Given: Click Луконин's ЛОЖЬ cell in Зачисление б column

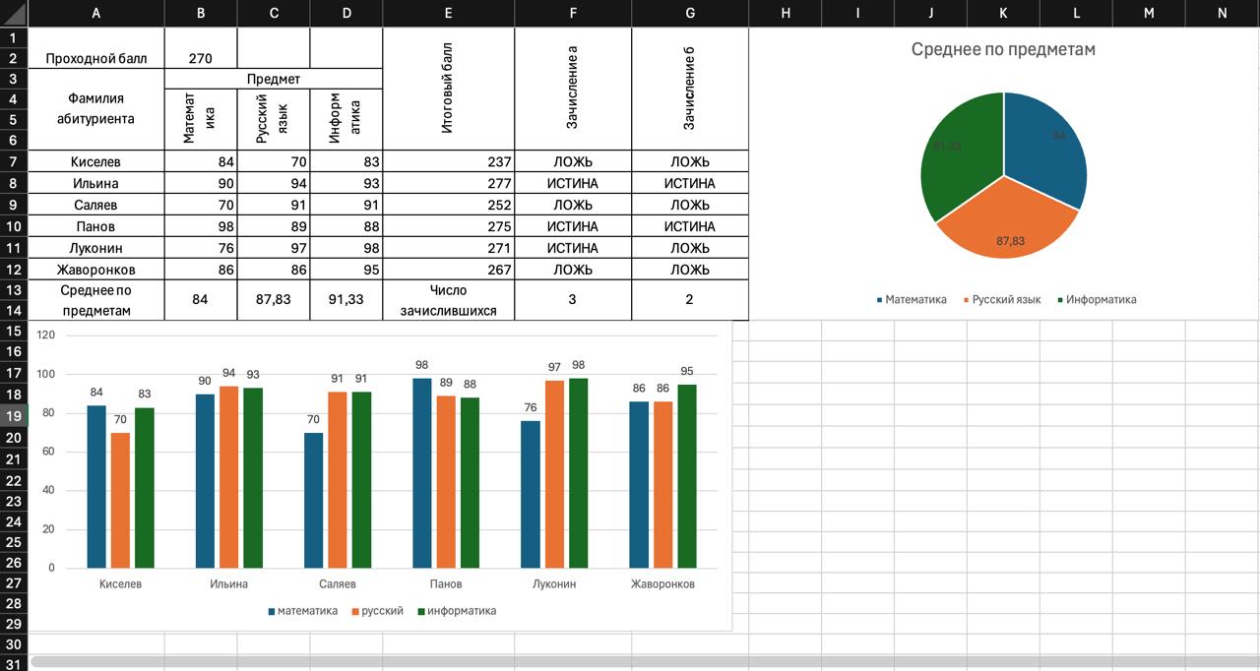Looking at the screenshot, I should 689,248.
